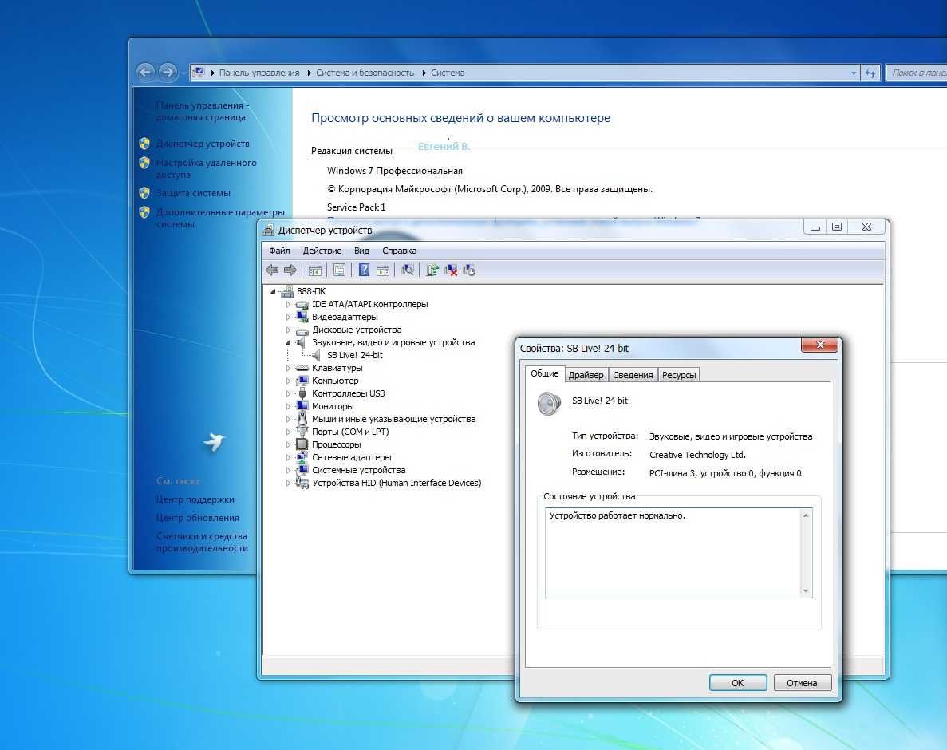The width and height of the screenshot is (947, 750).
Task: Open the Справка menu
Action: pos(399,251)
